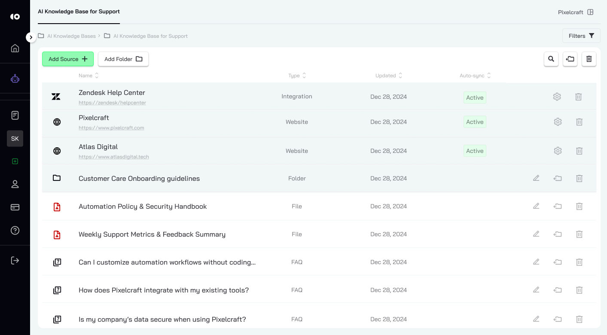Sort by Updated column

click(389, 76)
